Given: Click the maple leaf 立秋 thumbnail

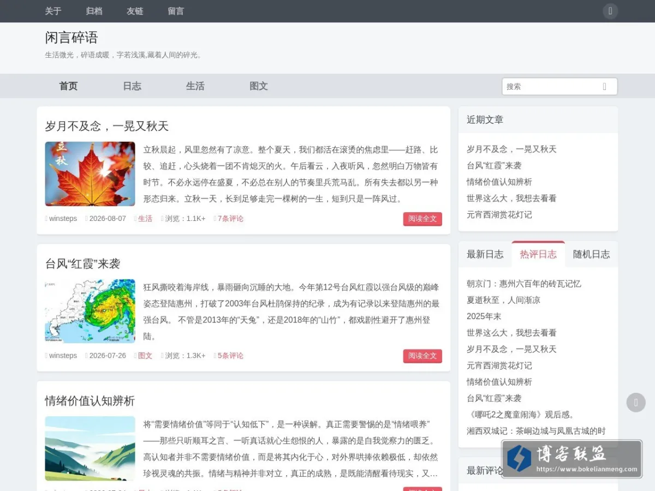Looking at the screenshot, I should pyautogui.click(x=90, y=174).
